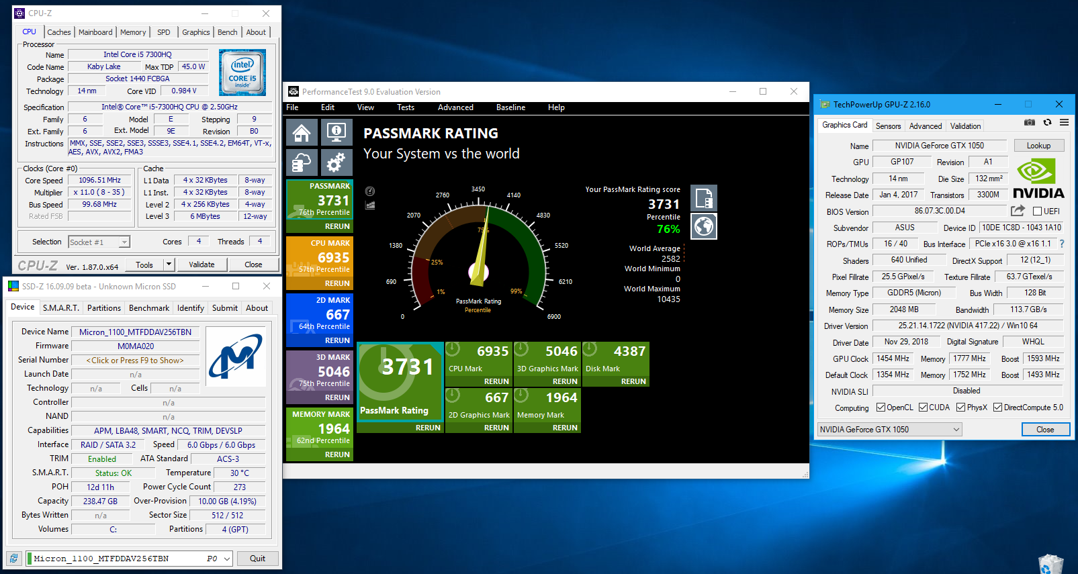Open the Partitions tab in SSD-Z
The height and width of the screenshot is (574, 1078).
tap(104, 308)
